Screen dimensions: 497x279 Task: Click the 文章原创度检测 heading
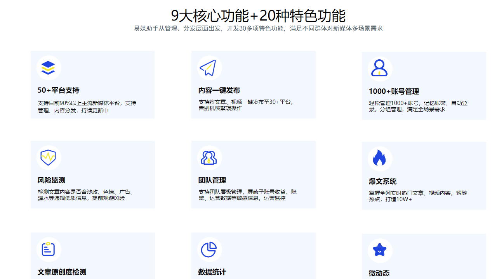tap(62, 272)
